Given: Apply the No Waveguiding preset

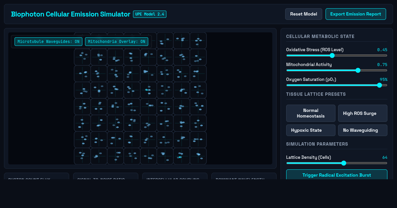Looking at the screenshot, I should [363, 130].
